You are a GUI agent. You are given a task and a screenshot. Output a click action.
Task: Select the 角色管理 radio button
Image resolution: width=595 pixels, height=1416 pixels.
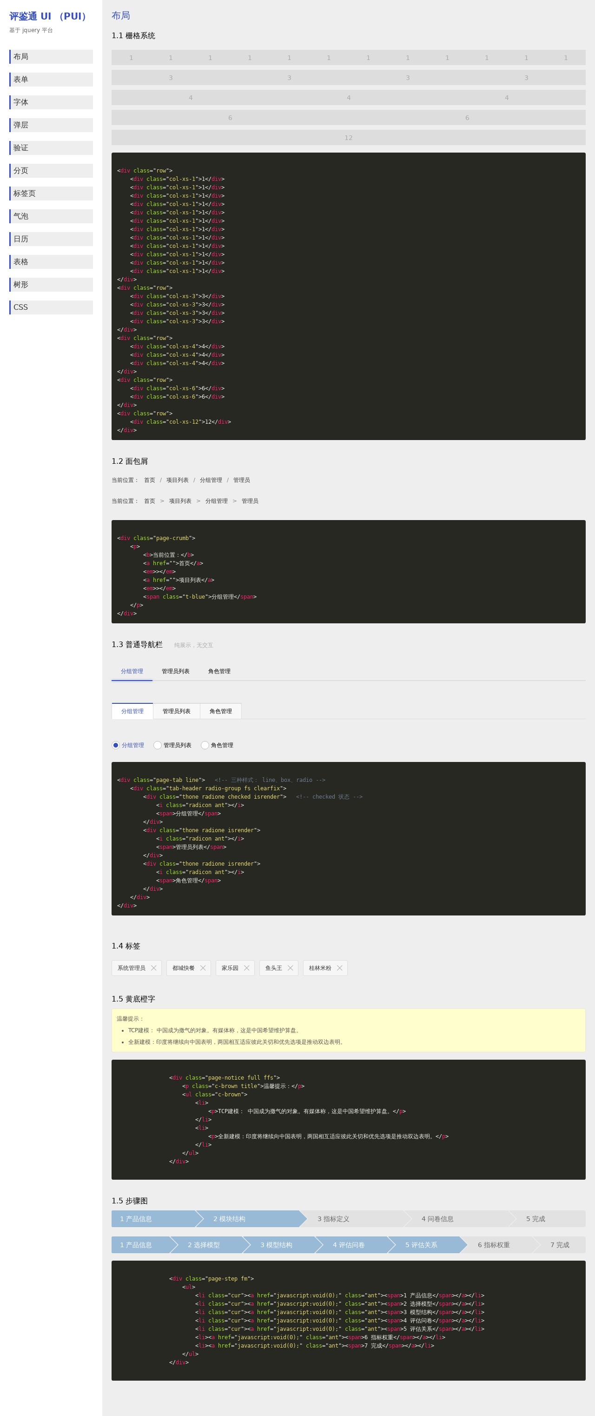tap(205, 745)
